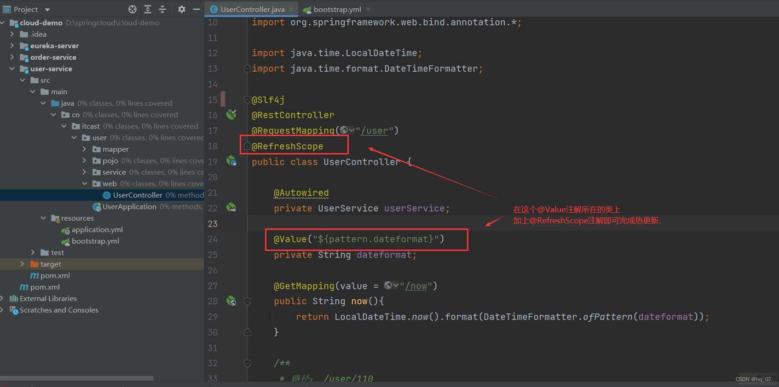Click the Project tool window title

(x=26, y=9)
